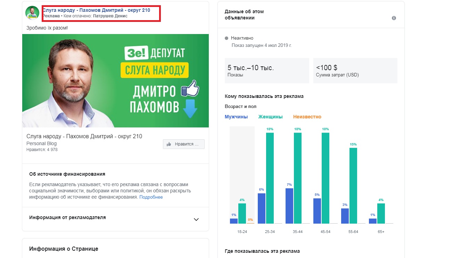Toggle Женщины legend in age chart

pos(271,117)
